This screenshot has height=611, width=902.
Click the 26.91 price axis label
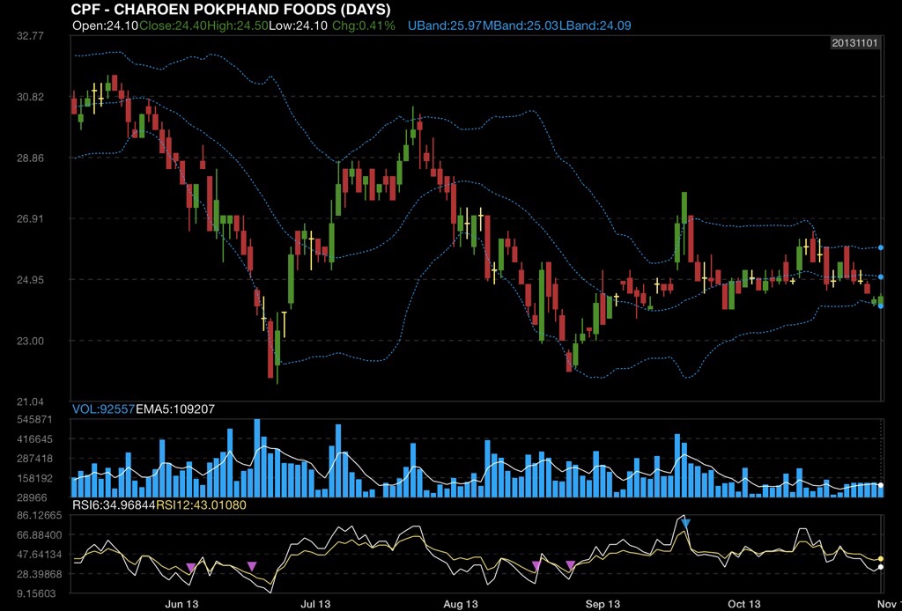(31, 218)
